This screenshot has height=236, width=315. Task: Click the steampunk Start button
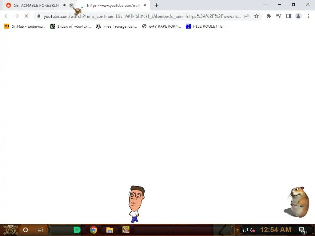[11, 230]
